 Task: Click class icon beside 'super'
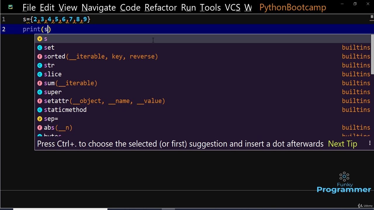point(40,92)
